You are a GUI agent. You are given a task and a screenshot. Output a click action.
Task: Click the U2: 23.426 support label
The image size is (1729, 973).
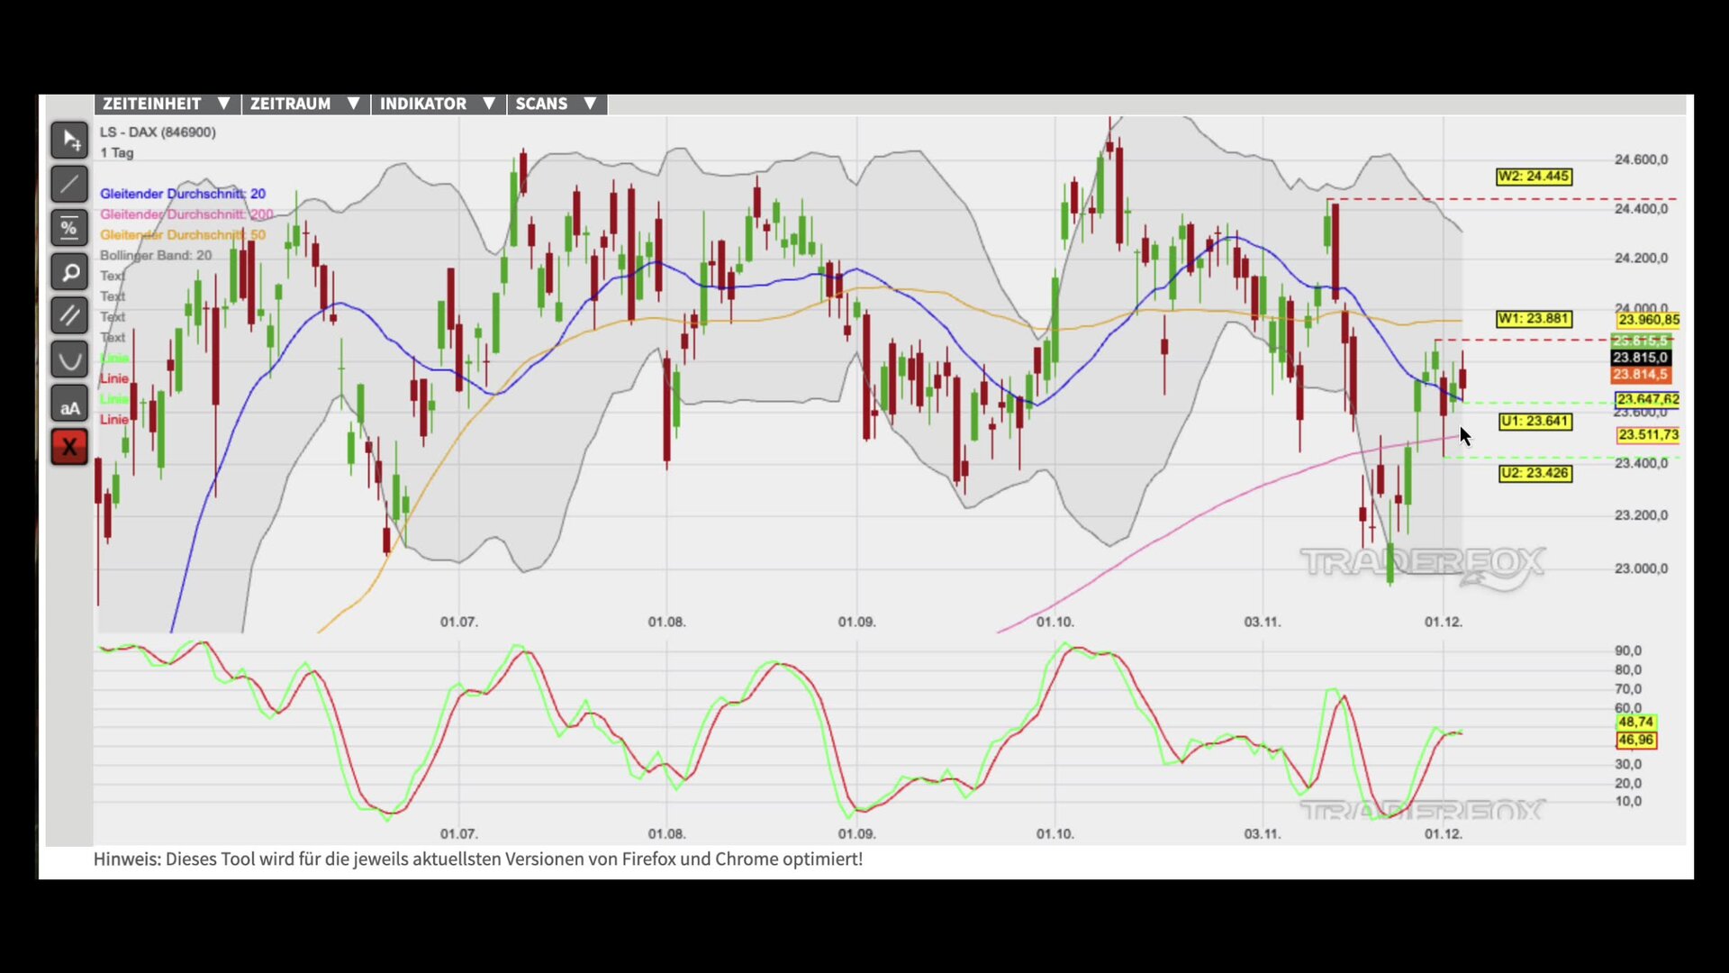click(1534, 474)
